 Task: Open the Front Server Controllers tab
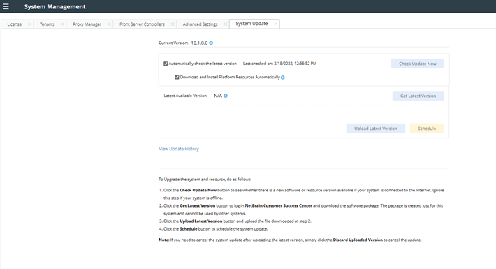(142, 24)
